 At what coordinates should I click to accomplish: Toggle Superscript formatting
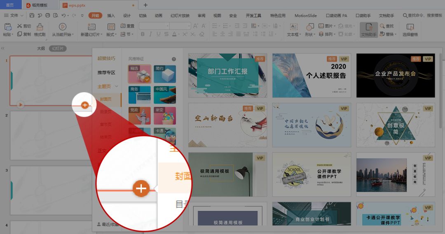click(185, 34)
